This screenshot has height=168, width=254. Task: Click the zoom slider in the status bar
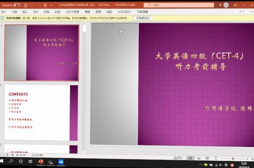233,158
